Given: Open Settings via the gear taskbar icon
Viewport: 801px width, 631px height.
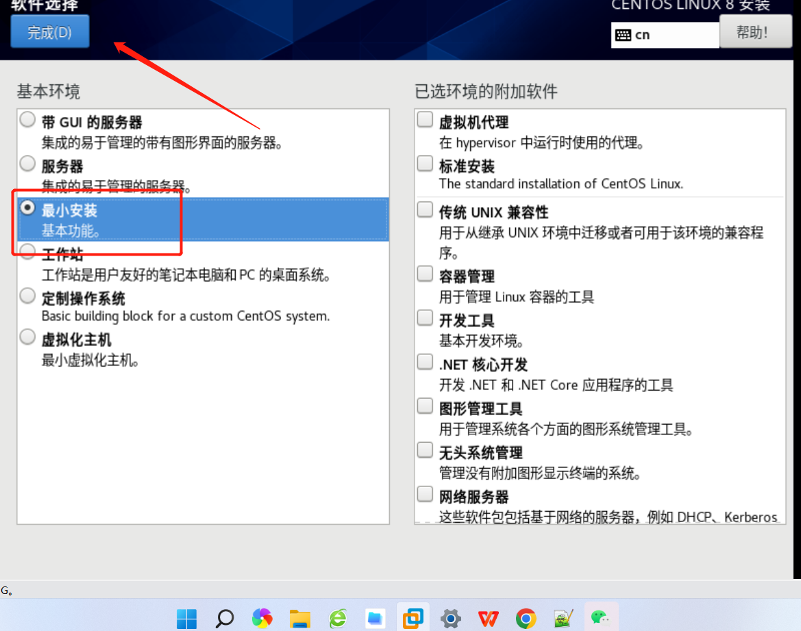Looking at the screenshot, I should click(450, 618).
